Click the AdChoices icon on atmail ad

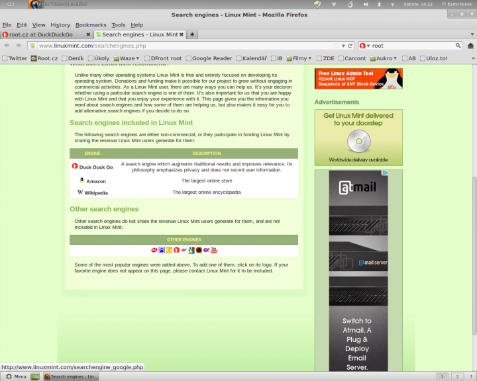(385, 173)
